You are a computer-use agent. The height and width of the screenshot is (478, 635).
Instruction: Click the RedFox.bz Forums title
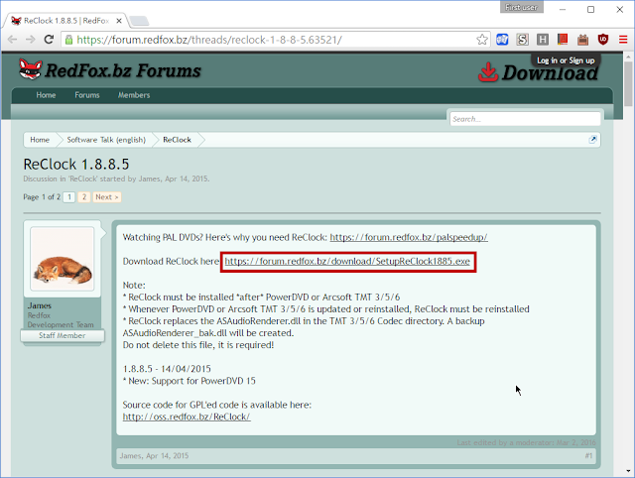(123, 70)
